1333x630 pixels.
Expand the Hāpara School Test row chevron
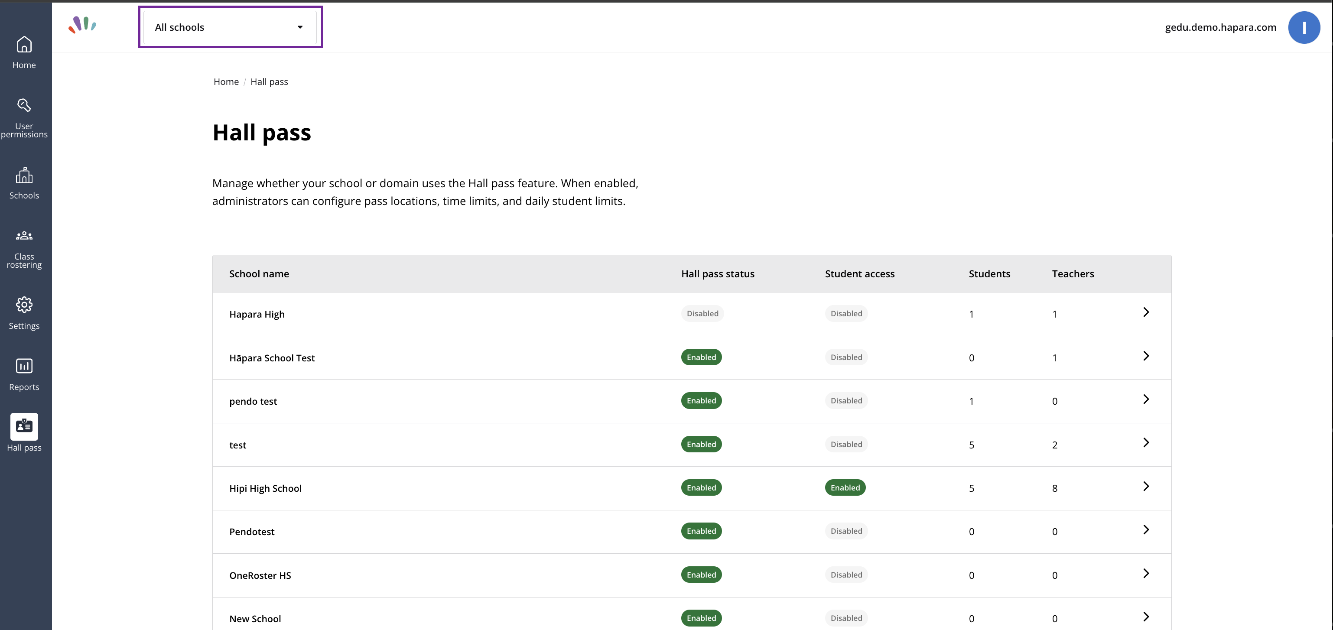click(1146, 356)
